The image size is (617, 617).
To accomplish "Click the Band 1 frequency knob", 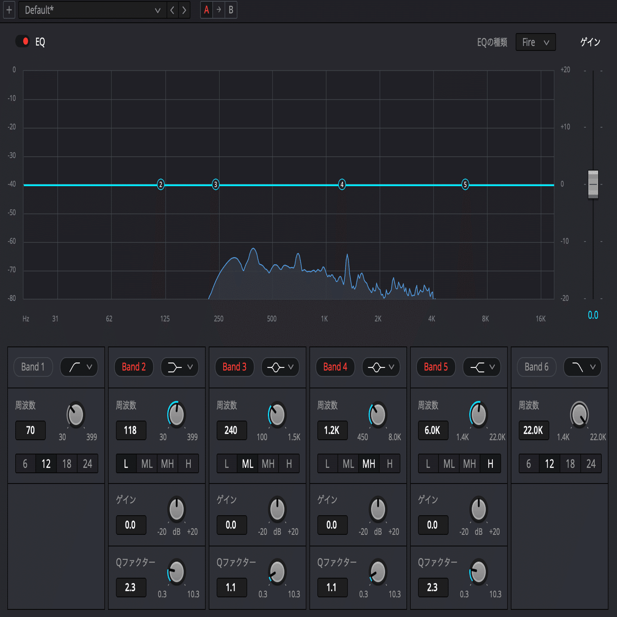I will 75,414.
